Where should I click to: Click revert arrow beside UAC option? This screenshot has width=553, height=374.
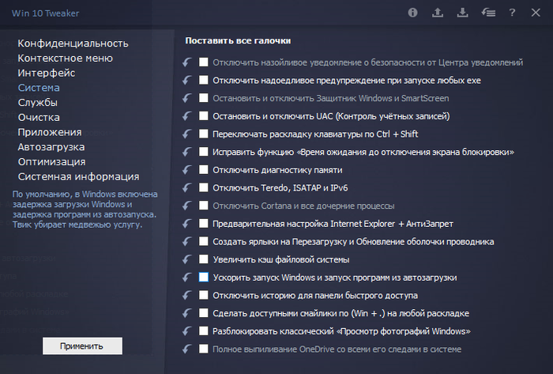tap(186, 116)
